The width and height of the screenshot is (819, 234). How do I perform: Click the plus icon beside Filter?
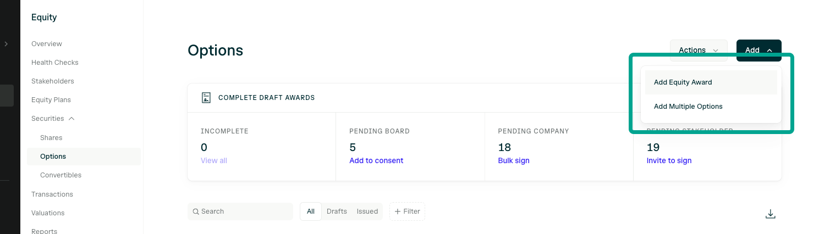pos(398,211)
